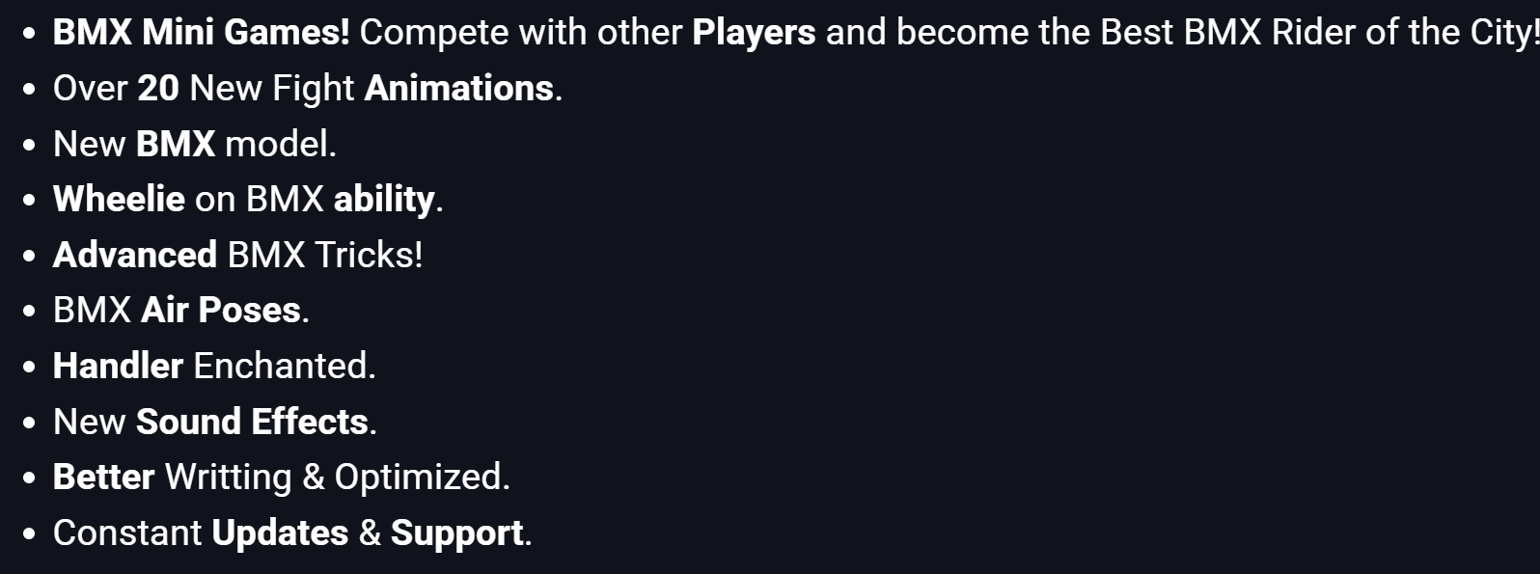
Task: Click the bold word "Advanced"
Action: [x=135, y=256]
